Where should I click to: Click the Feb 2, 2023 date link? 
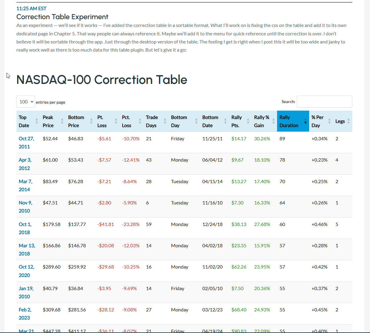25,314
